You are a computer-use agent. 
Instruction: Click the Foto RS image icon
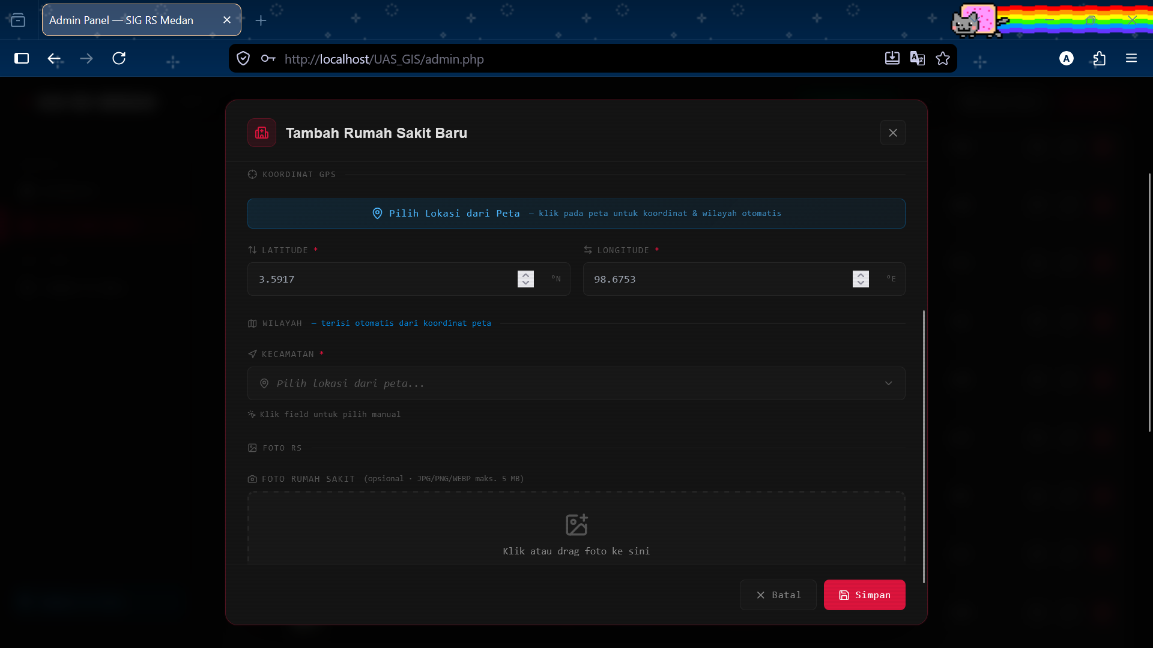point(252,448)
